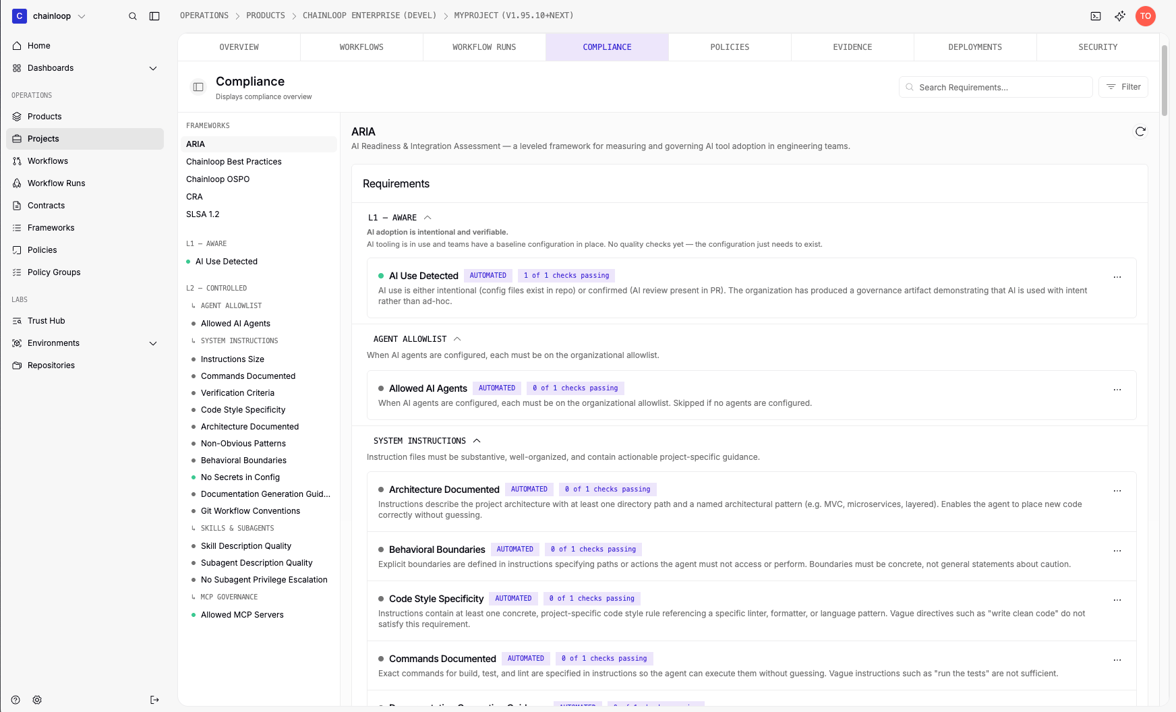1176x712 pixels.
Task: Jump to Instructions Size requirement in outline
Action: (233, 359)
